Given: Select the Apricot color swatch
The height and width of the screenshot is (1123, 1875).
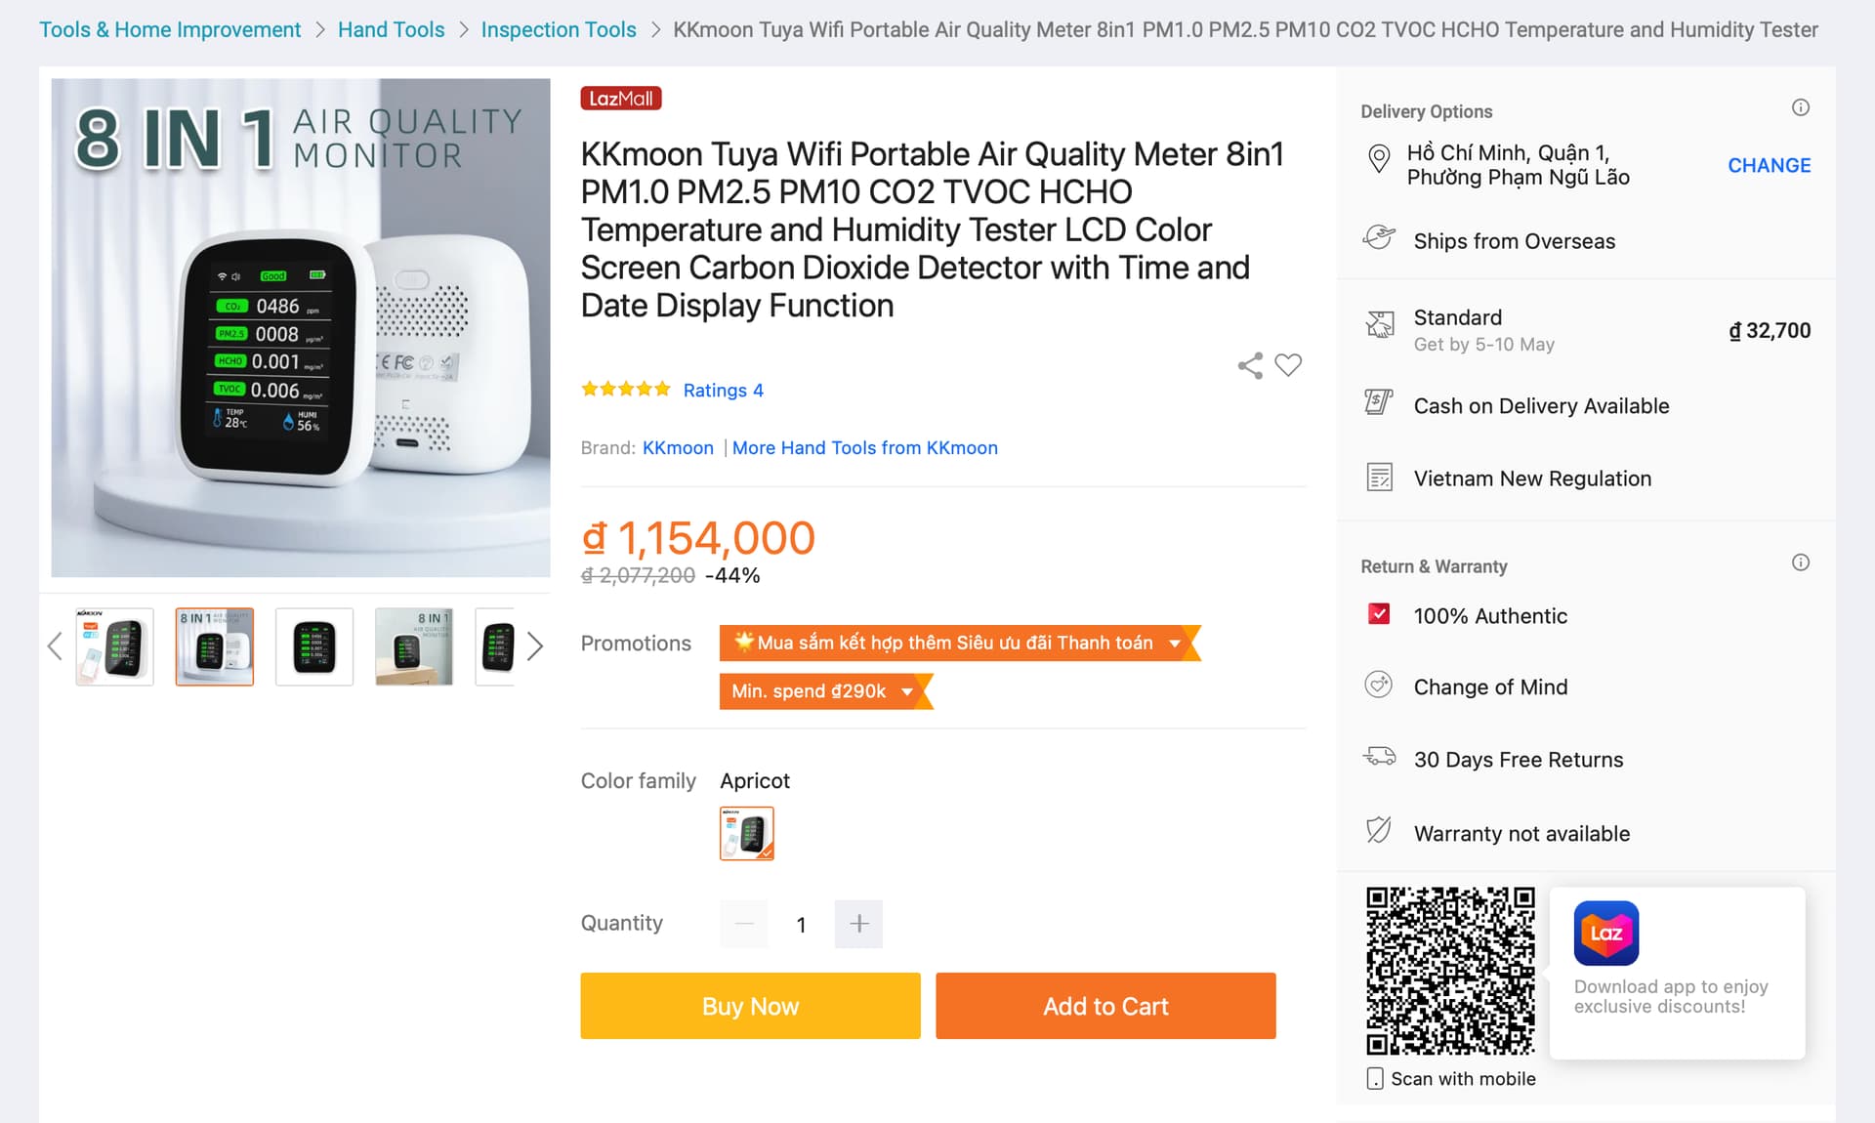Looking at the screenshot, I should (747, 833).
